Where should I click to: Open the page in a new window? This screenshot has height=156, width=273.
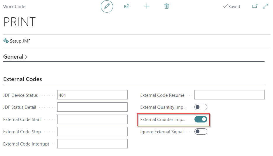[255, 6]
